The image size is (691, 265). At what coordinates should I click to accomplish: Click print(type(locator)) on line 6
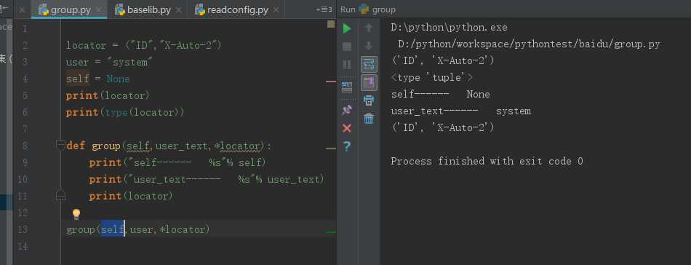click(x=125, y=112)
